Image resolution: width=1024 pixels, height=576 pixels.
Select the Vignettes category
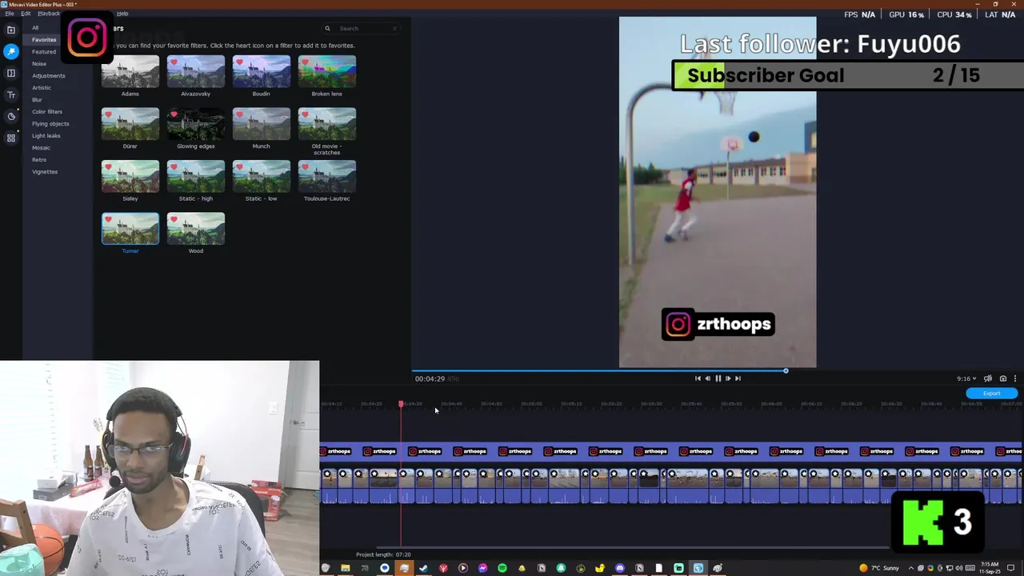click(45, 172)
